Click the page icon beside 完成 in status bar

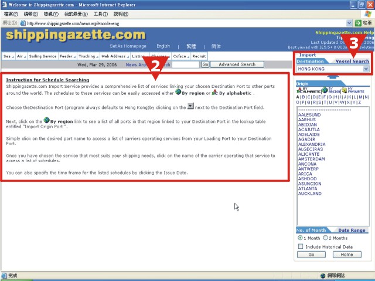click(4, 276)
